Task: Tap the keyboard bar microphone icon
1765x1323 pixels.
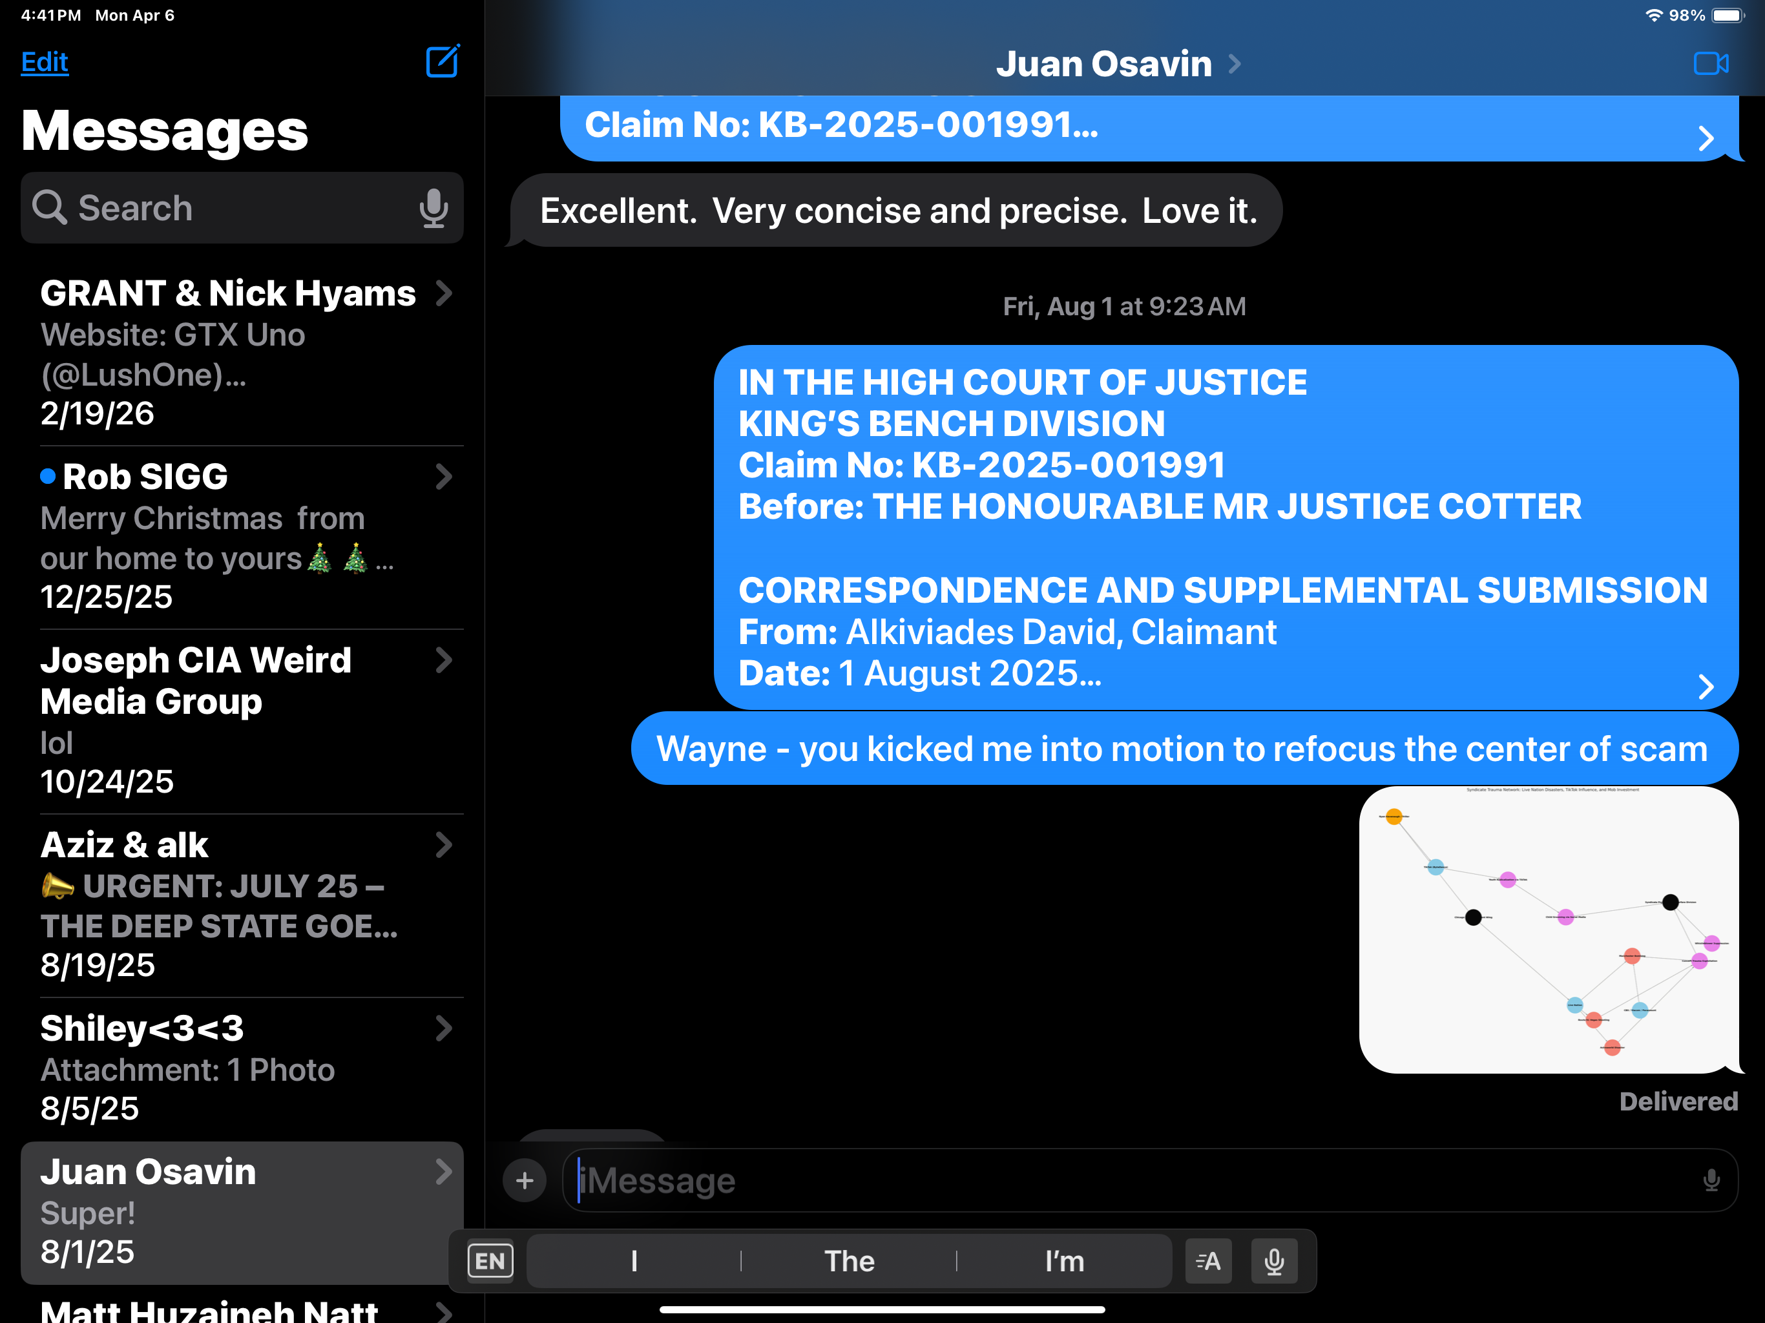Action: [x=1273, y=1261]
